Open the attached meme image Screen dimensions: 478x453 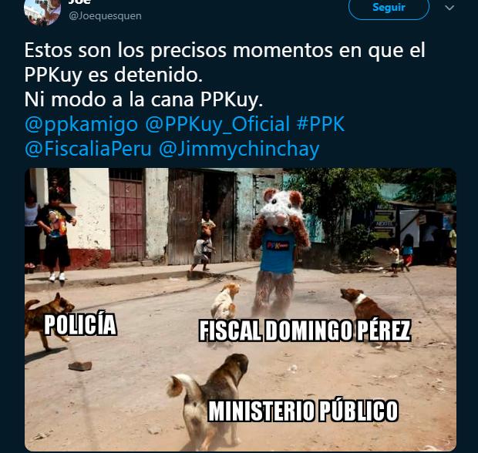coord(241,310)
